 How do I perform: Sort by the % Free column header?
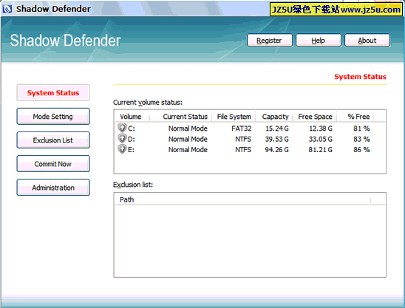click(355, 117)
